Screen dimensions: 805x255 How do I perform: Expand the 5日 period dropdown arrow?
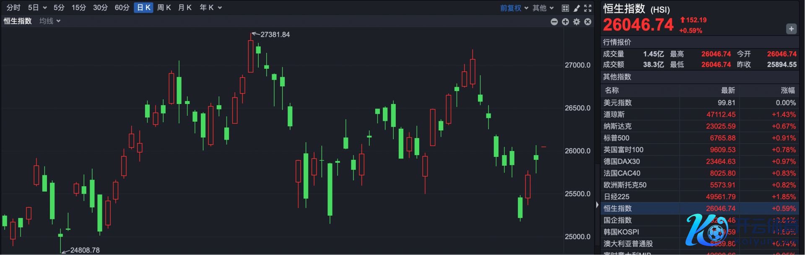(45, 8)
